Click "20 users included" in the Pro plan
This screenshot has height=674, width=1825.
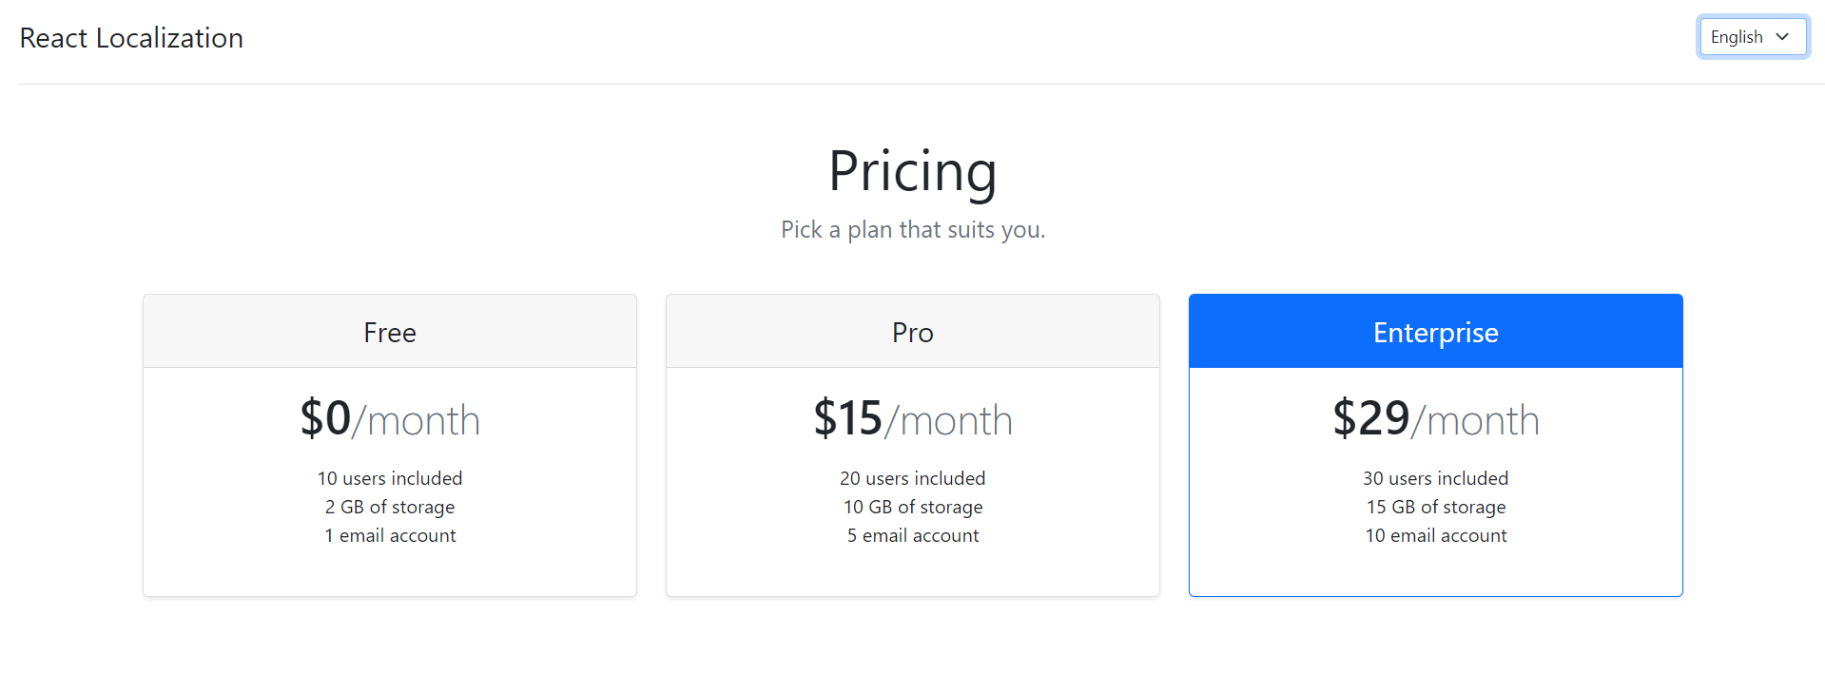pos(912,478)
